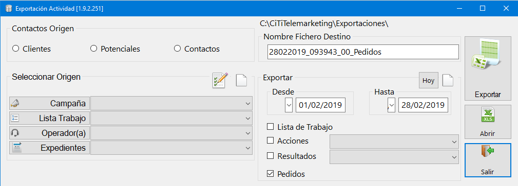Click the Desde date field 01/02/2019
The image size is (518, 186).
click(x=320, y=105)
